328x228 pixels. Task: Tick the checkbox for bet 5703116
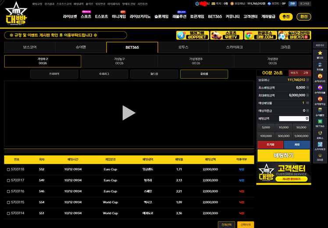(x=8, y=191)
